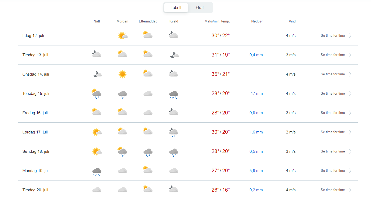
Task: Click the 17 mm precipitation value on Torsdag
Action: (257, 94)
